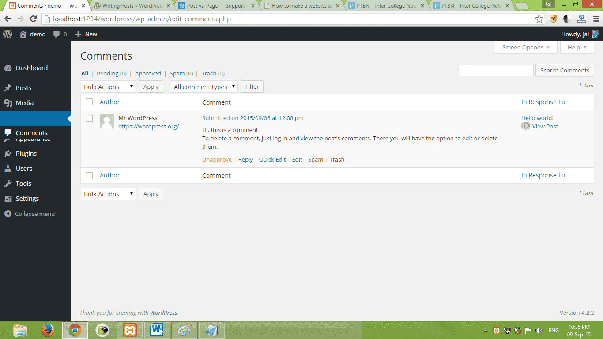
Task: Go back in browser
Action: [8, 19]
